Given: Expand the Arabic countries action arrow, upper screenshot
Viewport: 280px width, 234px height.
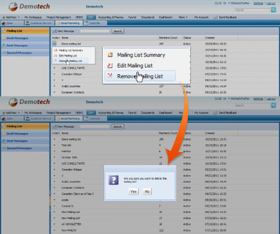Looking at the screenshot, I should coord(55,86).
